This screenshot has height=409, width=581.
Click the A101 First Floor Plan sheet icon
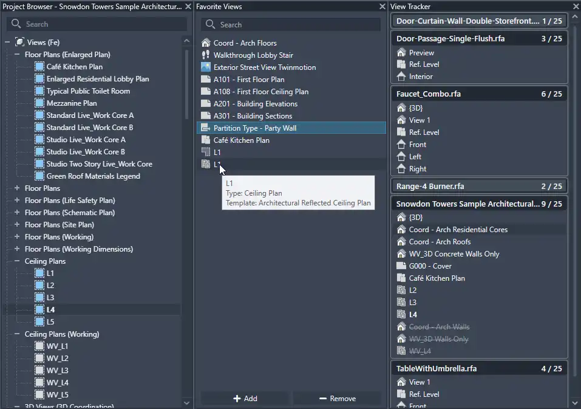[x=206, y=80]
